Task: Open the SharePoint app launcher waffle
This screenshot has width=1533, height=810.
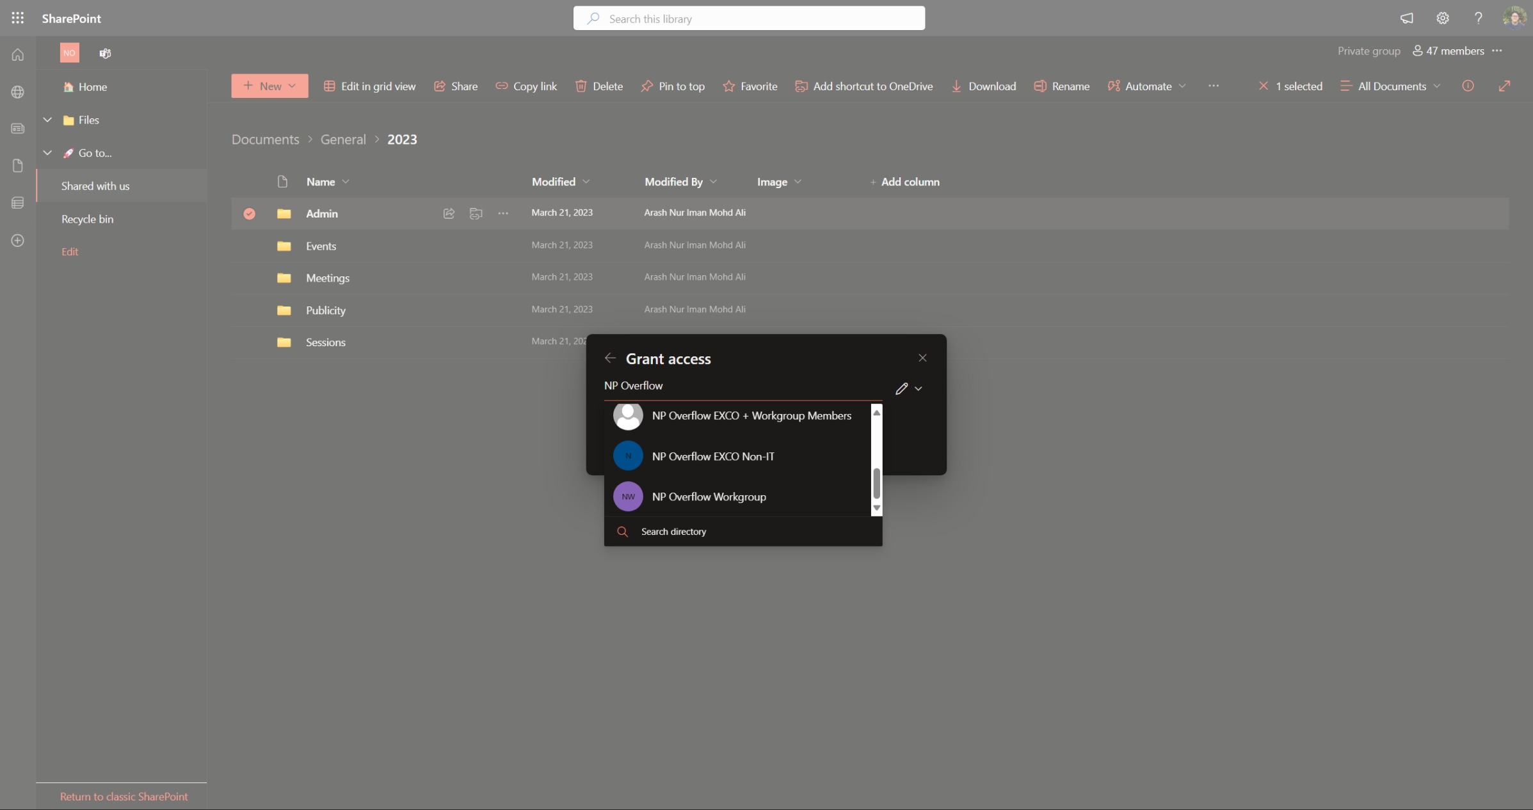Action: [17, 18]
